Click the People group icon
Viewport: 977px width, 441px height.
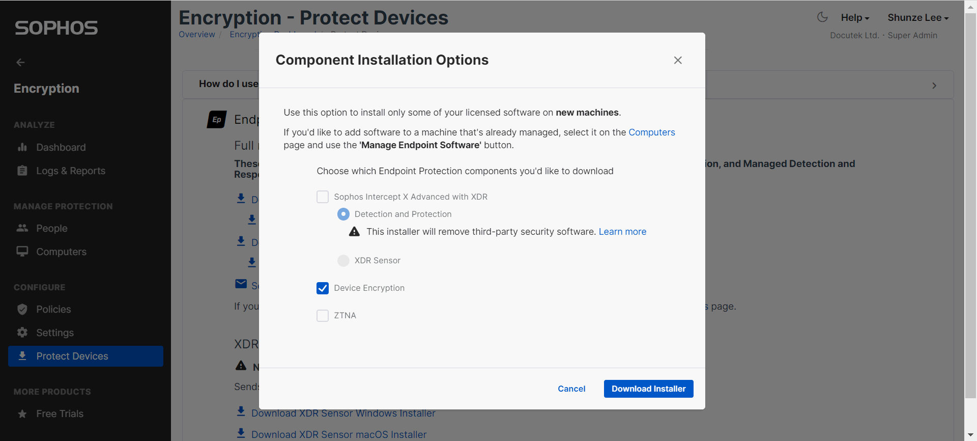point(22,228)
